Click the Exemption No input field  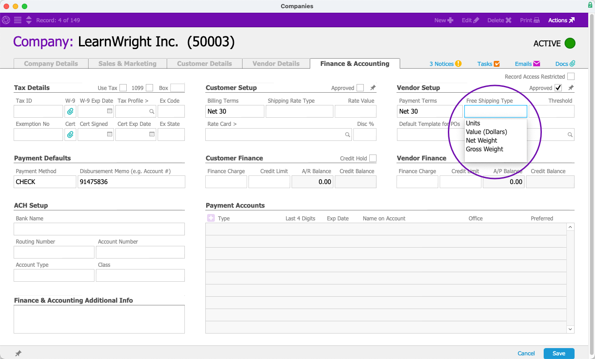click(38, 135)
